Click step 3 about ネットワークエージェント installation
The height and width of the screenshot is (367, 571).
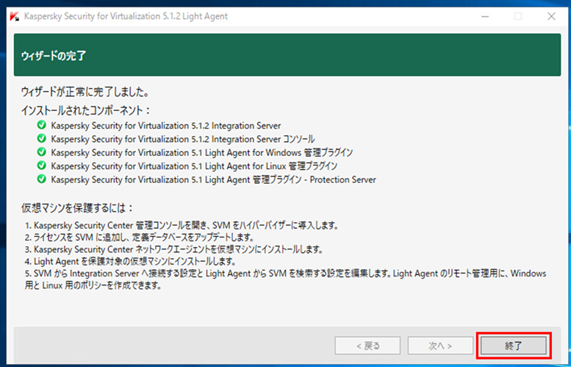tap(174, 250)
